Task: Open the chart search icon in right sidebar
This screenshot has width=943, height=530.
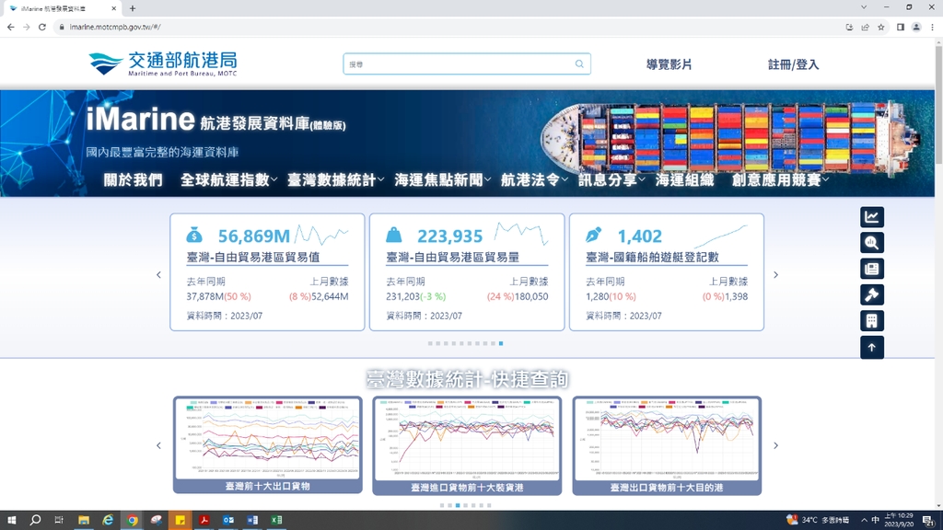Action: click(871, 243)
